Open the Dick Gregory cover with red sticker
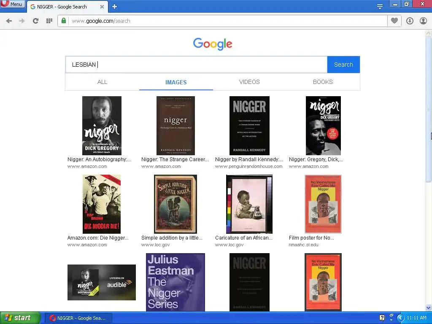432x324 pixels. [x=323, y=126]
